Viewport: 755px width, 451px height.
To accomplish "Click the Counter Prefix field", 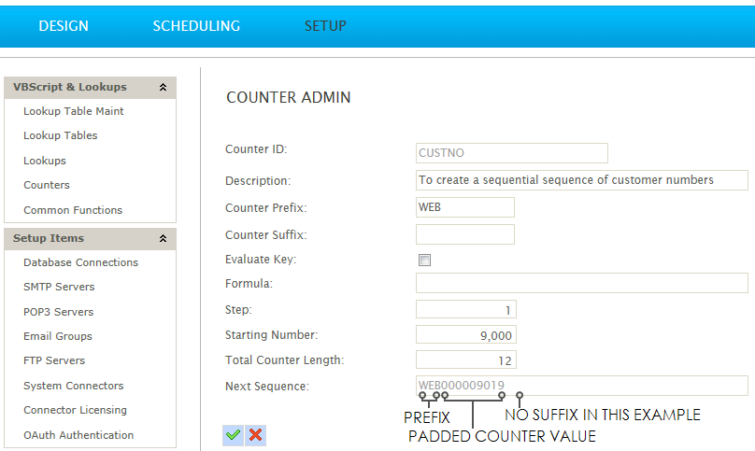I will click(x=464, y=207).
